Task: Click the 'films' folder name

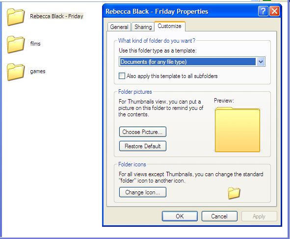Action: click(35, 44)
